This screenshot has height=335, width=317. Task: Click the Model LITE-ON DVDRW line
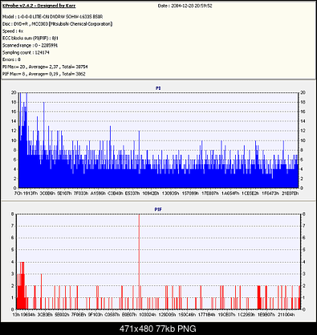(53, 17)
